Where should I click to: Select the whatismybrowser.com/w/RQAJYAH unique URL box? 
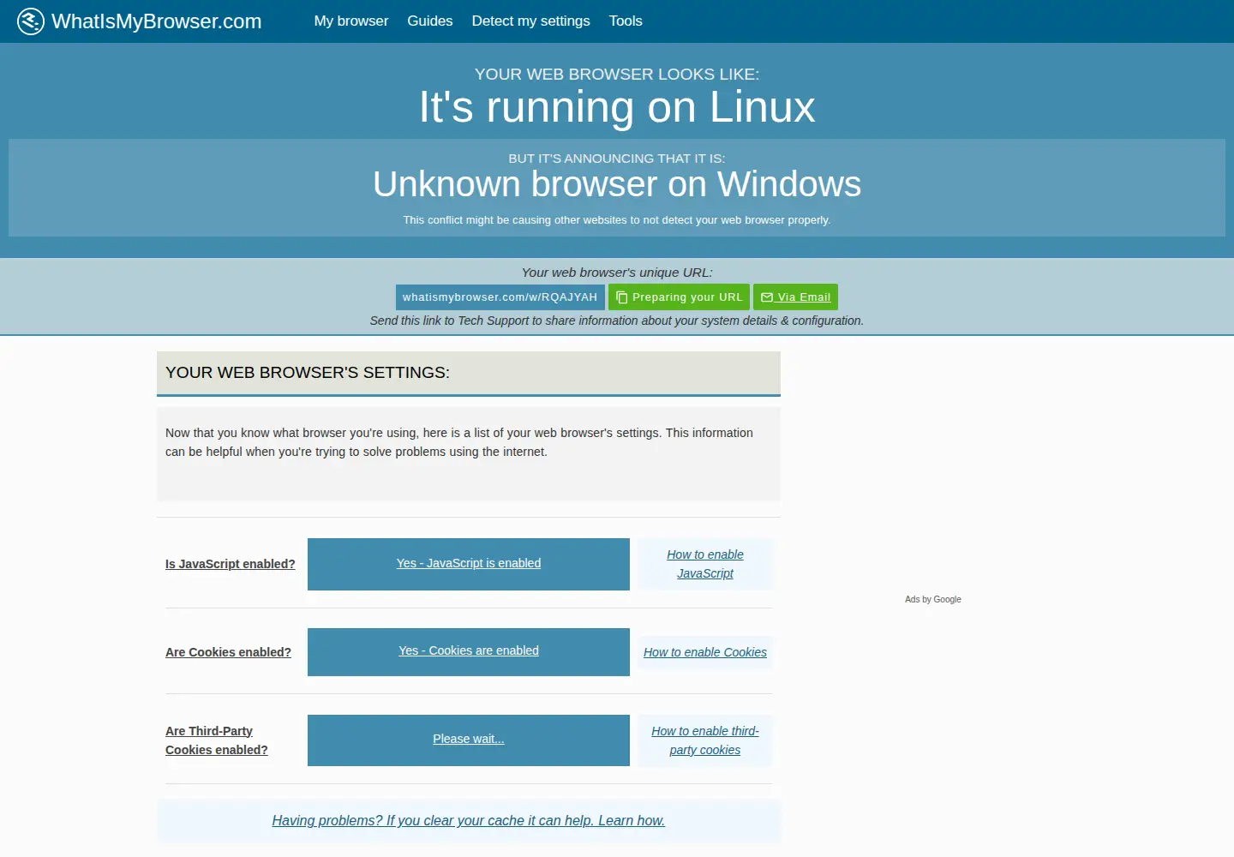[x=500, y=297]
